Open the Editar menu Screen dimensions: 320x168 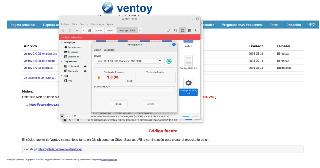click(x=74, y=24)
